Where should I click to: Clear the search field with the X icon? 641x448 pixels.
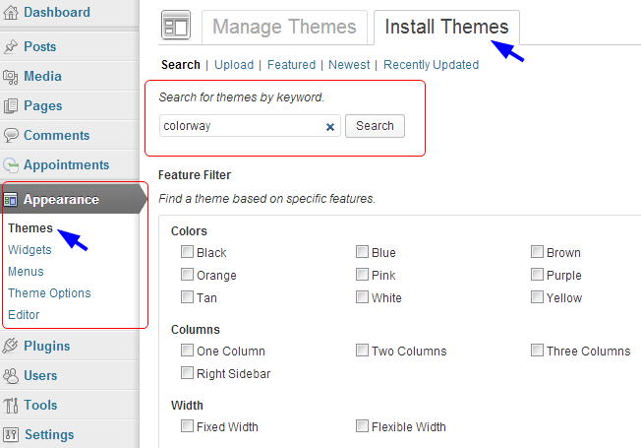(330, 126)
